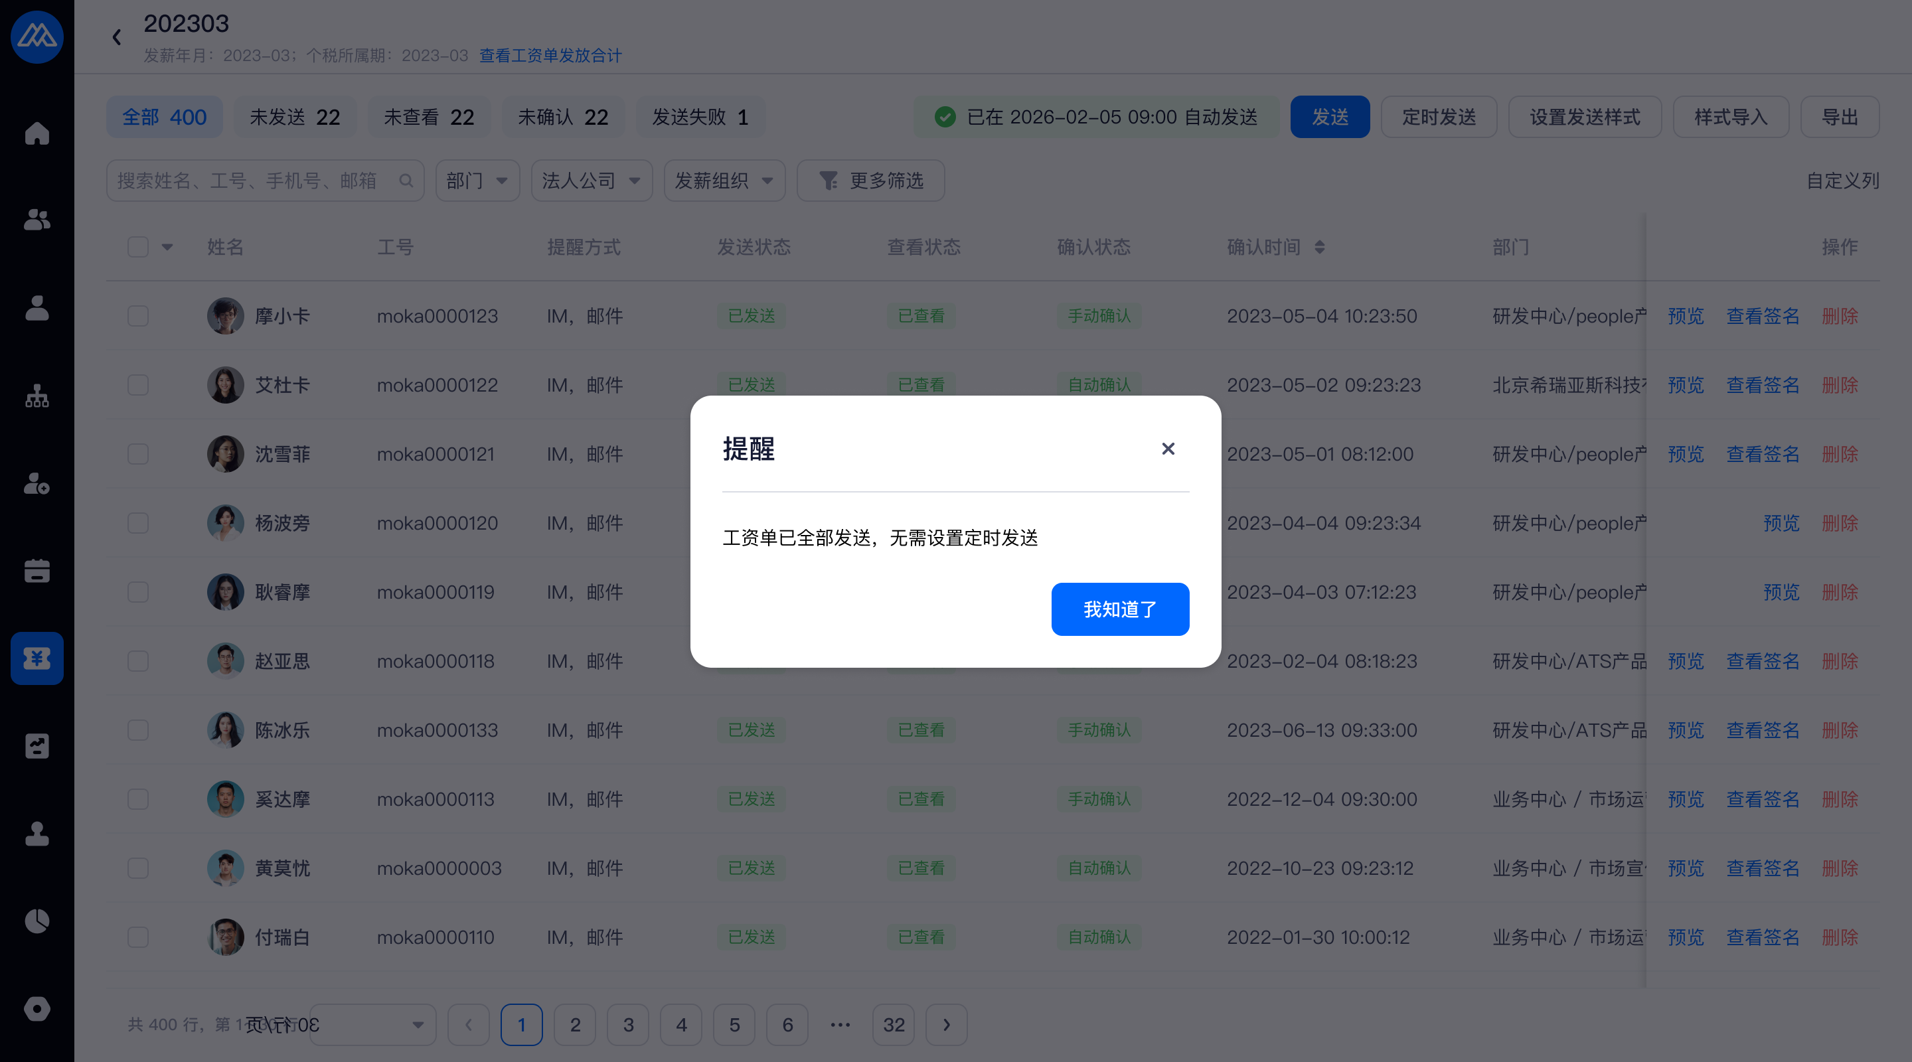Open the 发薪组织 dropdown
The width and height of the screenshot is (1912, 1062).
pos(724,181)
